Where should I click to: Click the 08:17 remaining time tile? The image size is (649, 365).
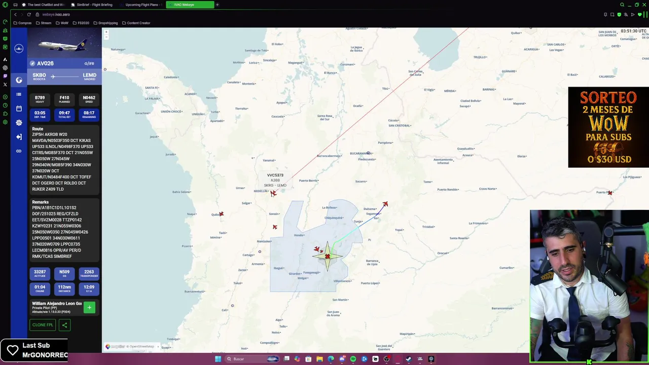coord(89,114)
